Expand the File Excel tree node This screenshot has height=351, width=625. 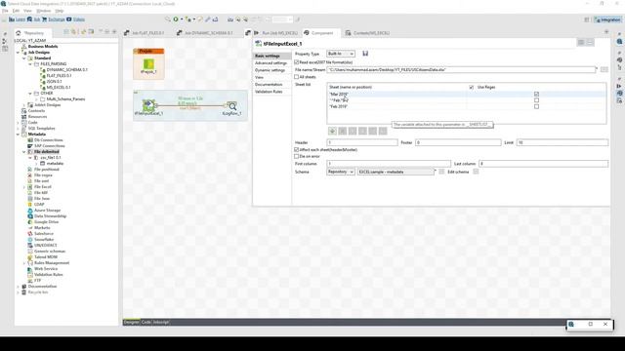click(23, 186)
